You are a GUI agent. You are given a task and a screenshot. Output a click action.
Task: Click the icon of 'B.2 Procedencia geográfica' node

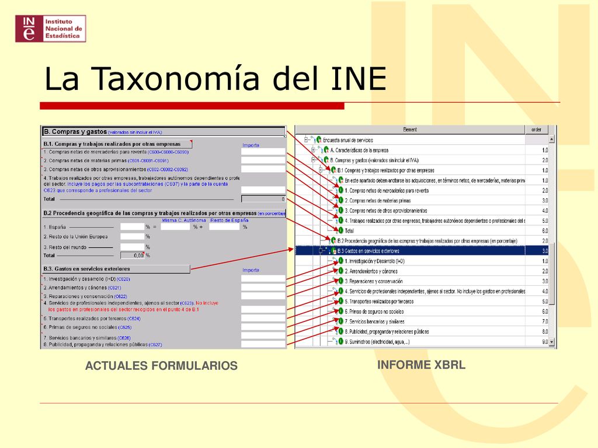(x=333, y=241)
